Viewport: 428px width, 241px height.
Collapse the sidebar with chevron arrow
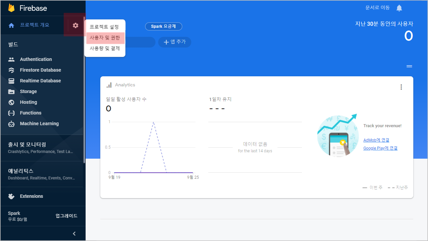tap(74, 234)
